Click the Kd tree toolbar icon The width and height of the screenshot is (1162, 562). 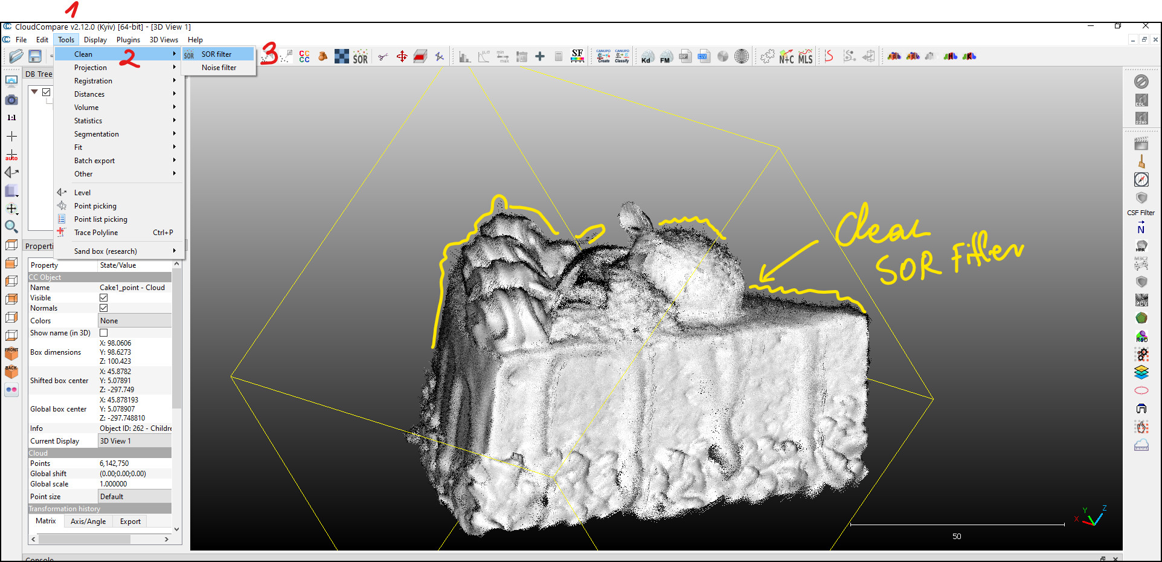647,57
